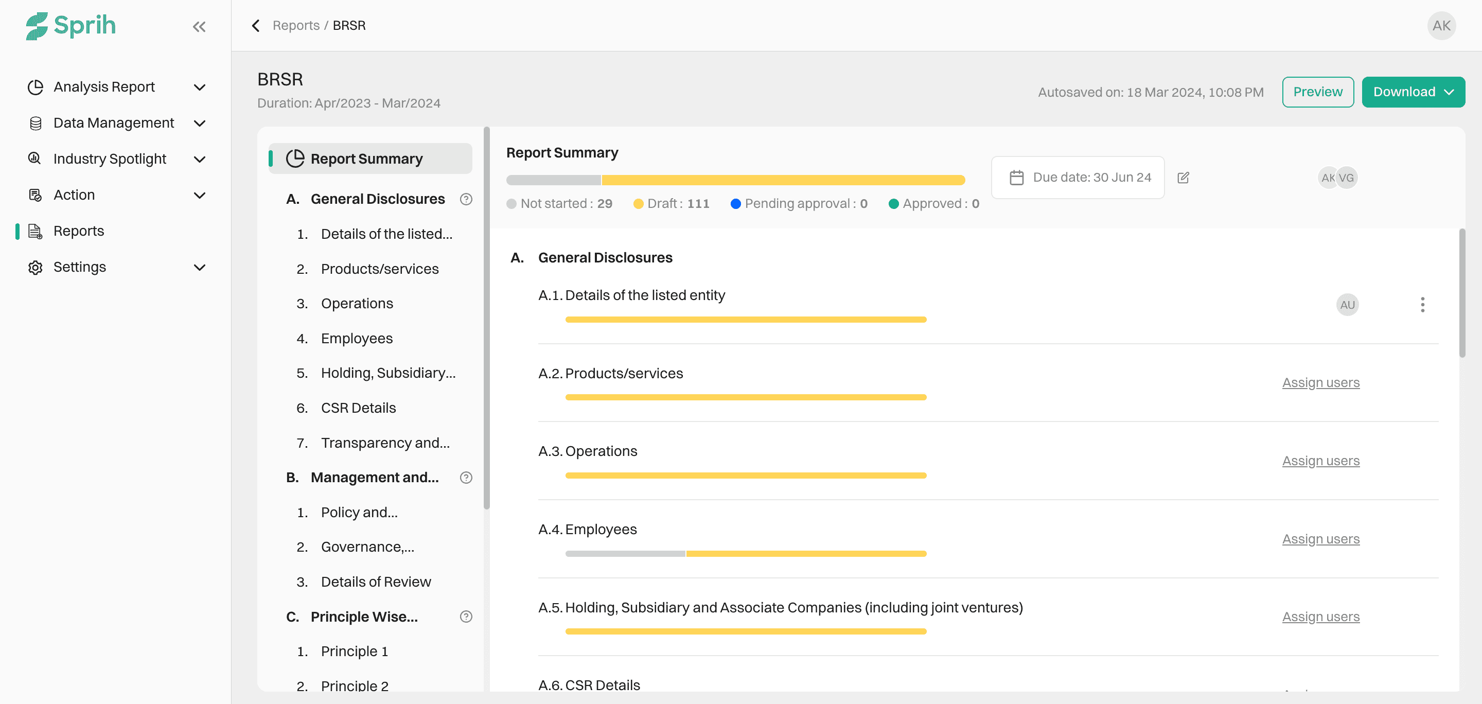Open Details of the listed... item
Screen dimensions: 1482x704
point(386,234)
